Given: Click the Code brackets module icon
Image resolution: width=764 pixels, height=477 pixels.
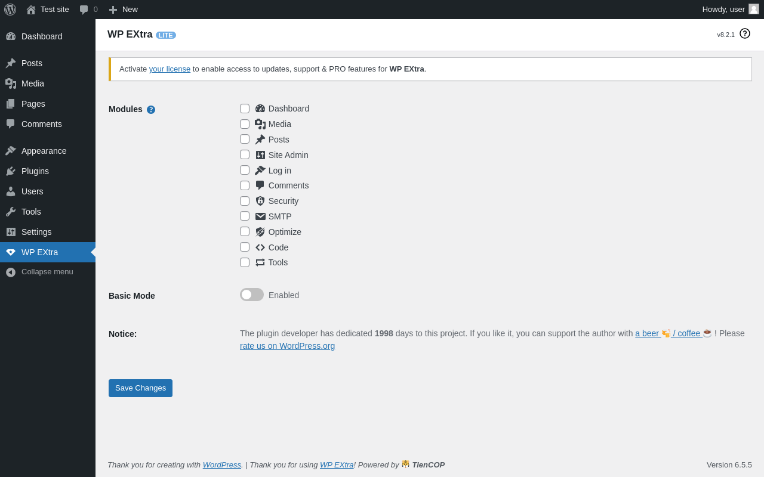Looking at the screenshot, I should point(260,247).
